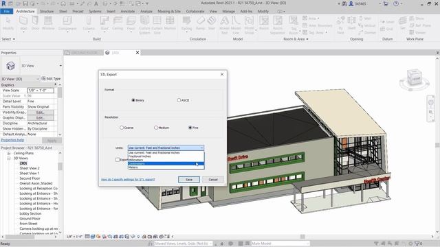The image size is (440, 247).
Task: Open the Help question mark icon
Action: (396, 3)
